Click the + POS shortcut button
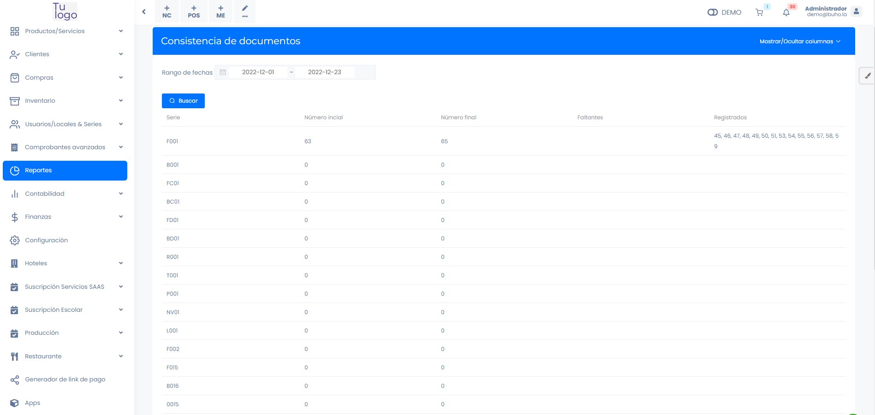 pyautogui.click(x=194, y=12)
